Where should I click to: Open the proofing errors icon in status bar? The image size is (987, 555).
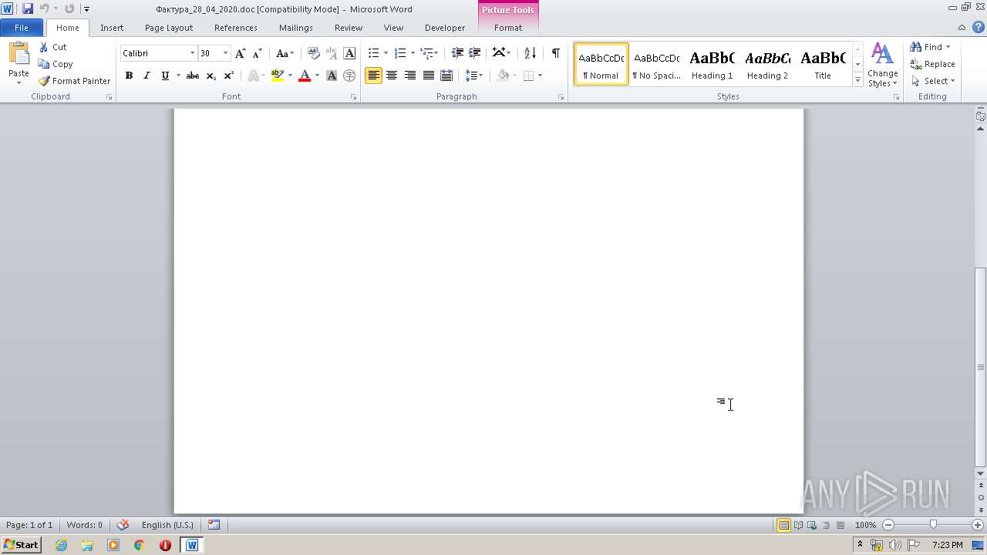coord(123,525)
